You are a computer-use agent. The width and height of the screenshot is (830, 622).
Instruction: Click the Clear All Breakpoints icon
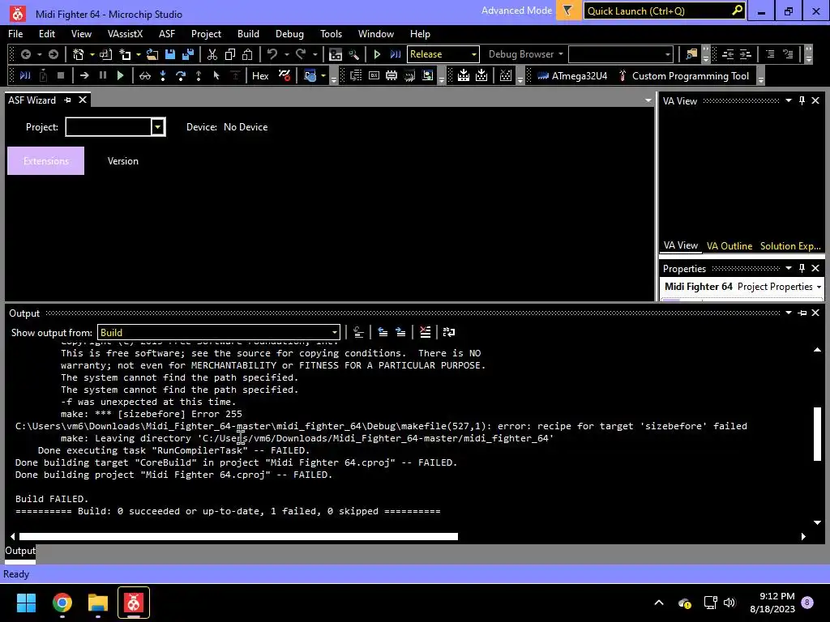pyautogui.click(x=285, y=75)
